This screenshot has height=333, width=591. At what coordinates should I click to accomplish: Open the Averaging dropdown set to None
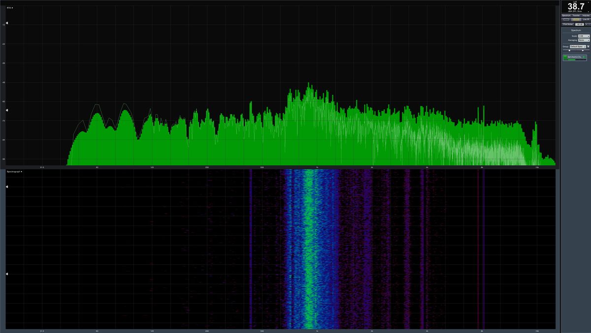click(x=584, y=40)
